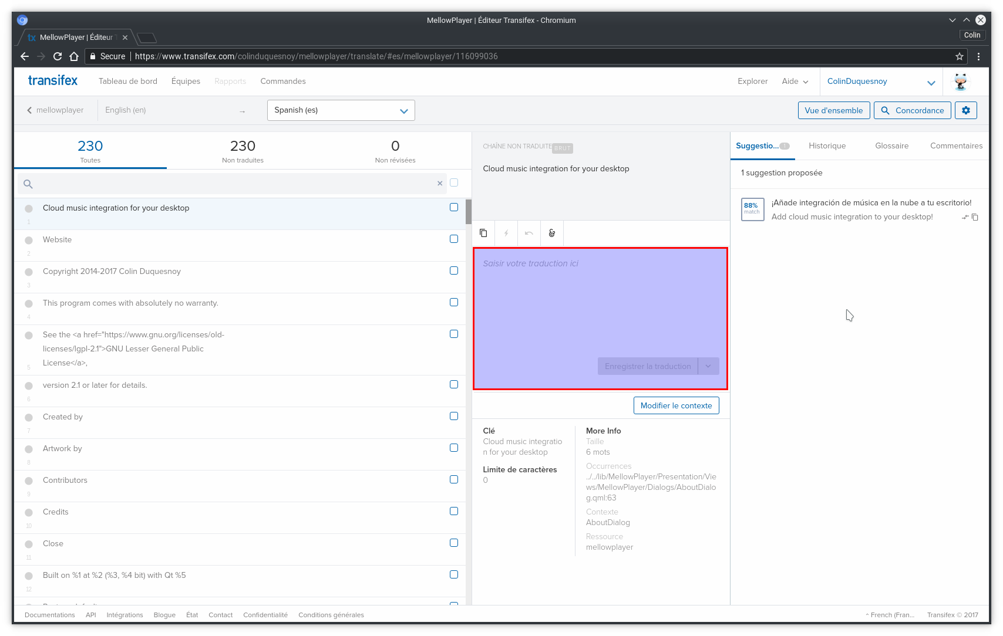Check 'Cloud music integration for your desktop' row

click(x=454, y=207)
